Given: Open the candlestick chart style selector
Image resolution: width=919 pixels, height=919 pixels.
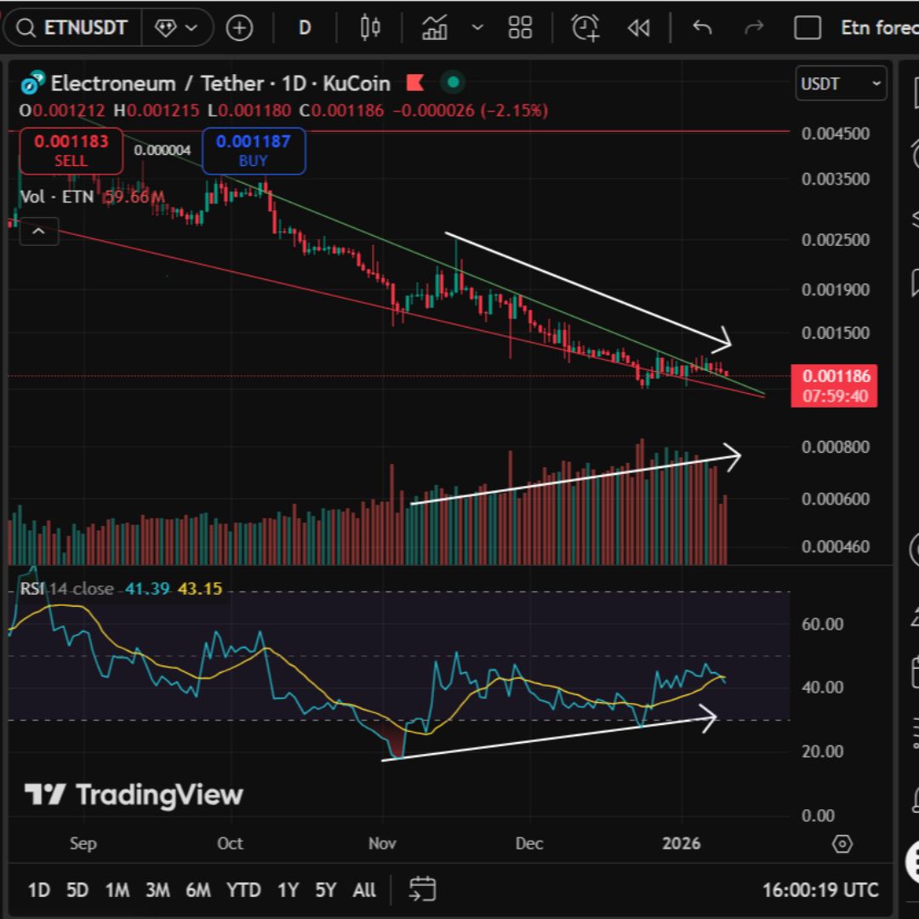Looking at the screenshot, I should click(370, 28).
